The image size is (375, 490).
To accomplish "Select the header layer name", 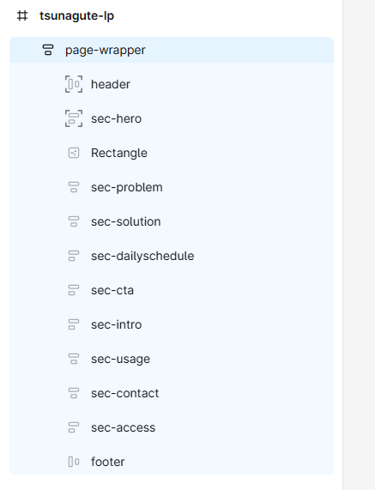I will coord(111,84).
